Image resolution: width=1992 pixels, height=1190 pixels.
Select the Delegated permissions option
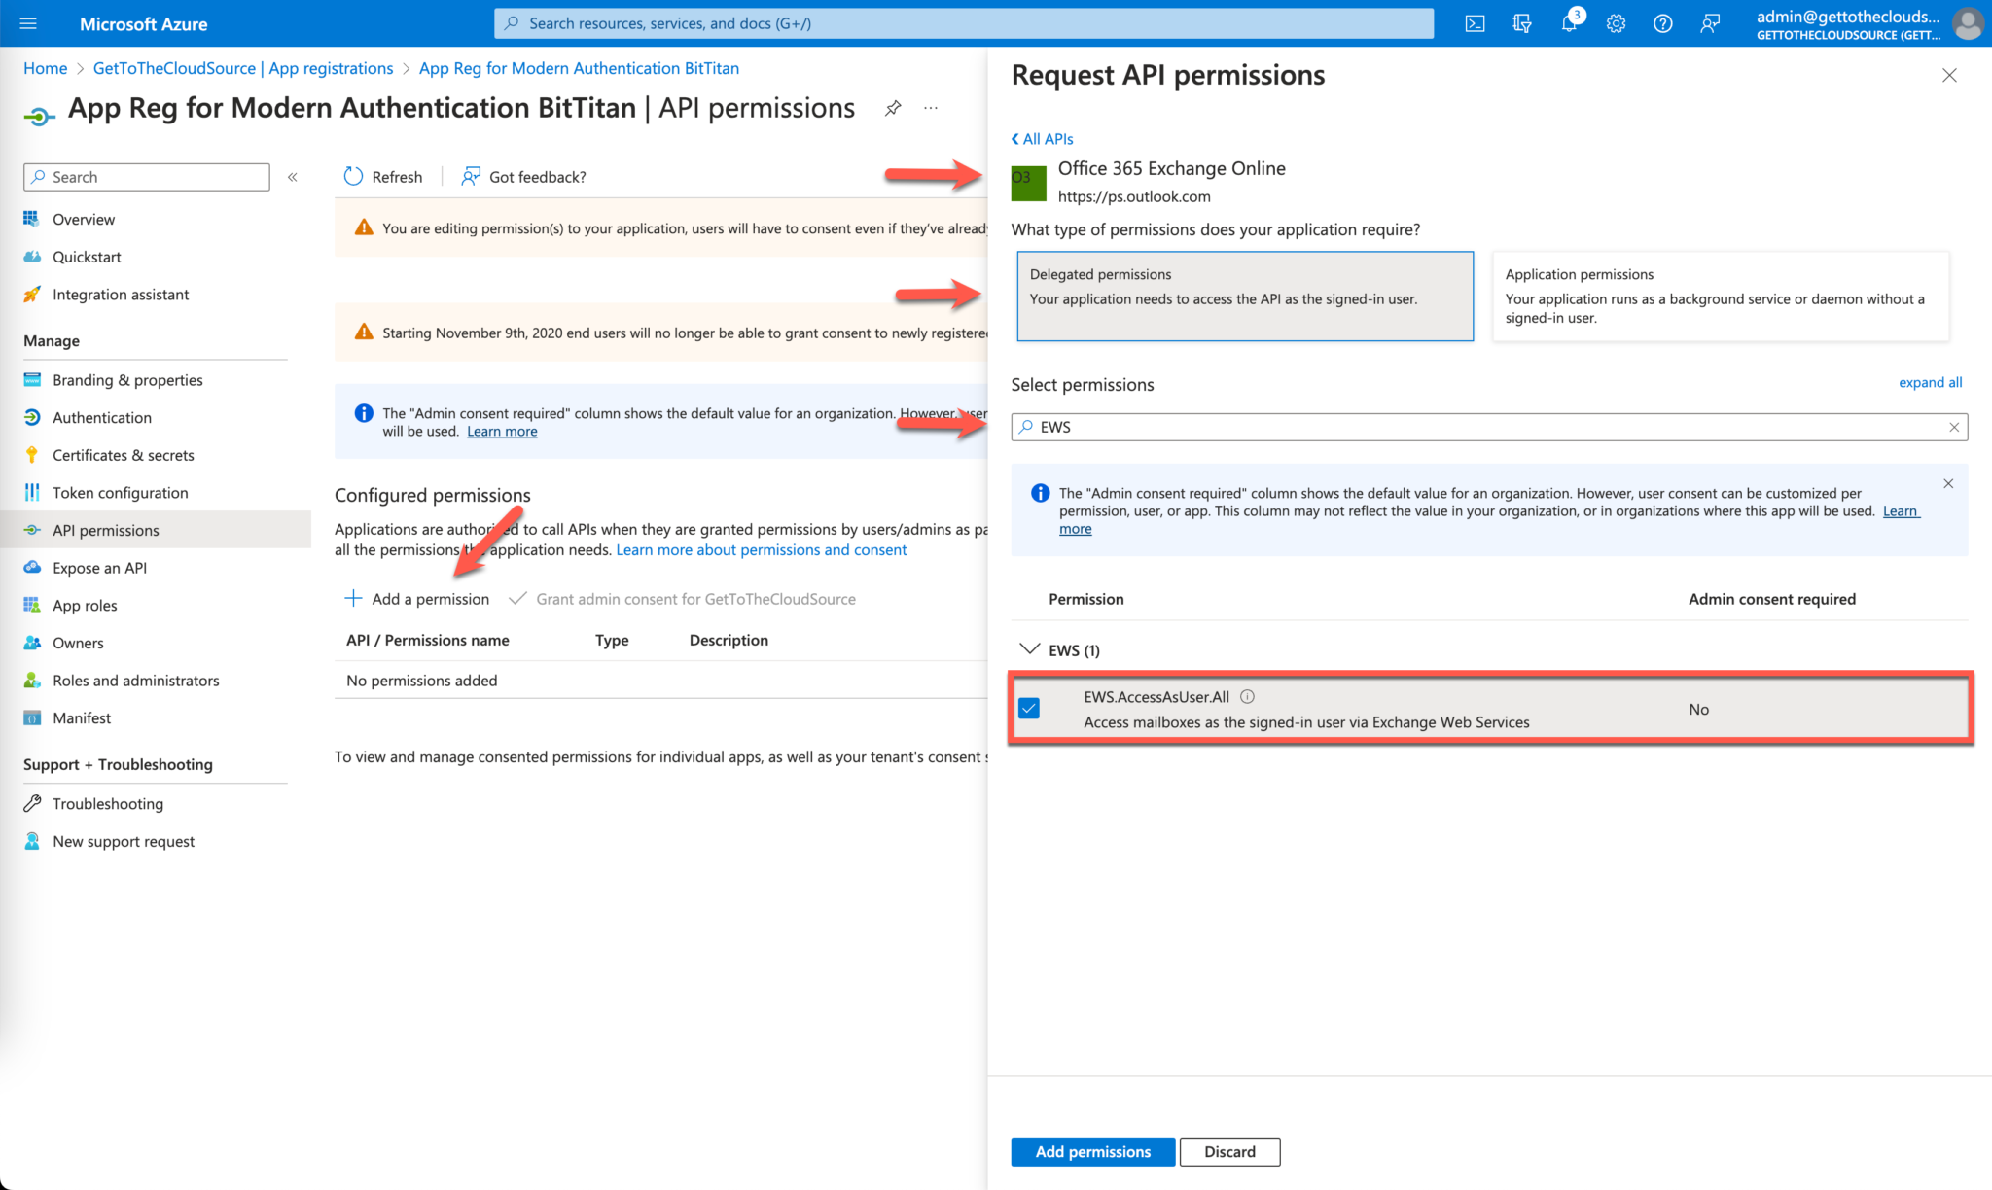pyautogui.click(x=1244, y=296)
